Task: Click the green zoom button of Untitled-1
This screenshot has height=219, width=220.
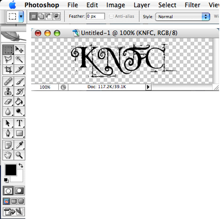Action: pos(57,33)
